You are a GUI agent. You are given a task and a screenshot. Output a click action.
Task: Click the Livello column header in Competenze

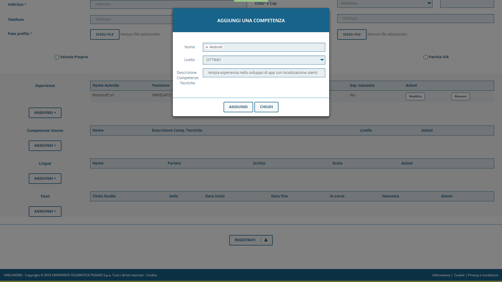tap(366, 131)
